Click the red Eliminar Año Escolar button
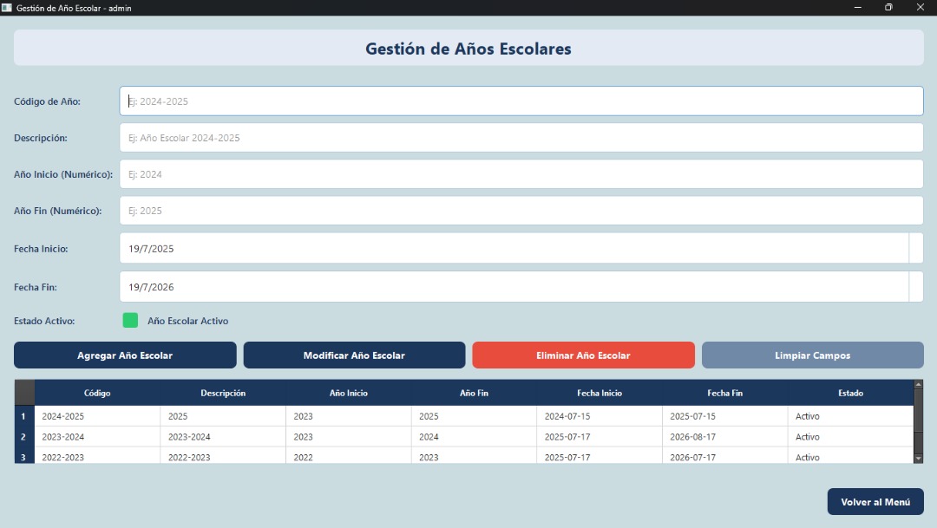 pos(583,355)
